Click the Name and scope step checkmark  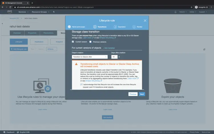[69, 27]
